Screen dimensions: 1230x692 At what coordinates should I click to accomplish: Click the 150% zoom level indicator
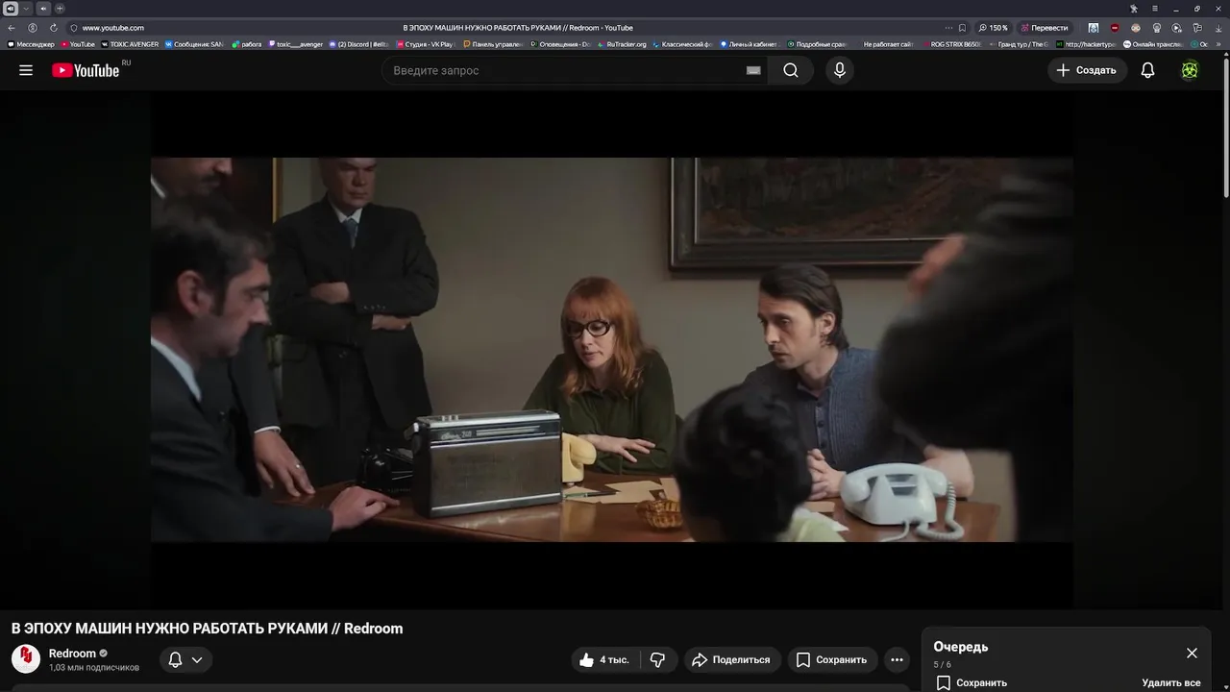click(x=994, y=28)
